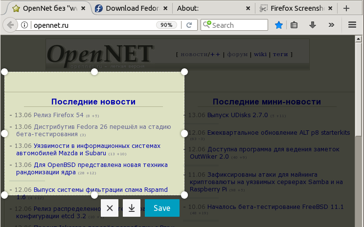Viewport: 364px width, 227px height.
Task: Click the top-left selection resize handle
Action: pos(4,72)
